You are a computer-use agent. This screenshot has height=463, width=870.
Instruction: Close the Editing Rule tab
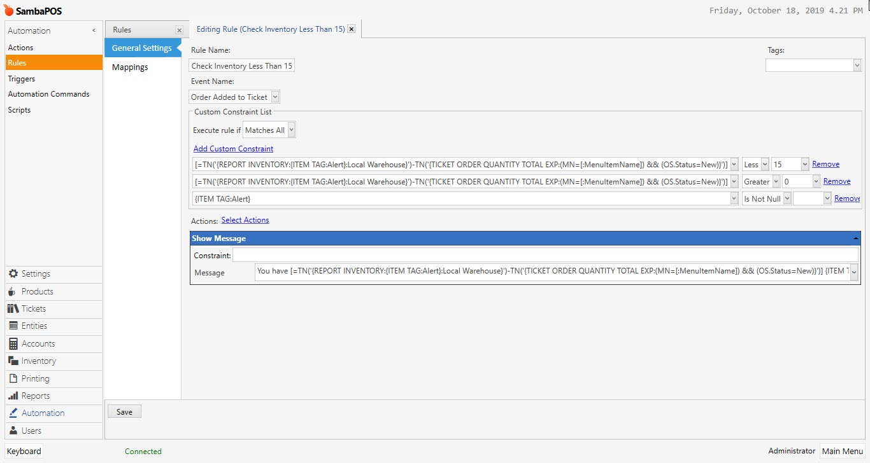tap(351, 29)
